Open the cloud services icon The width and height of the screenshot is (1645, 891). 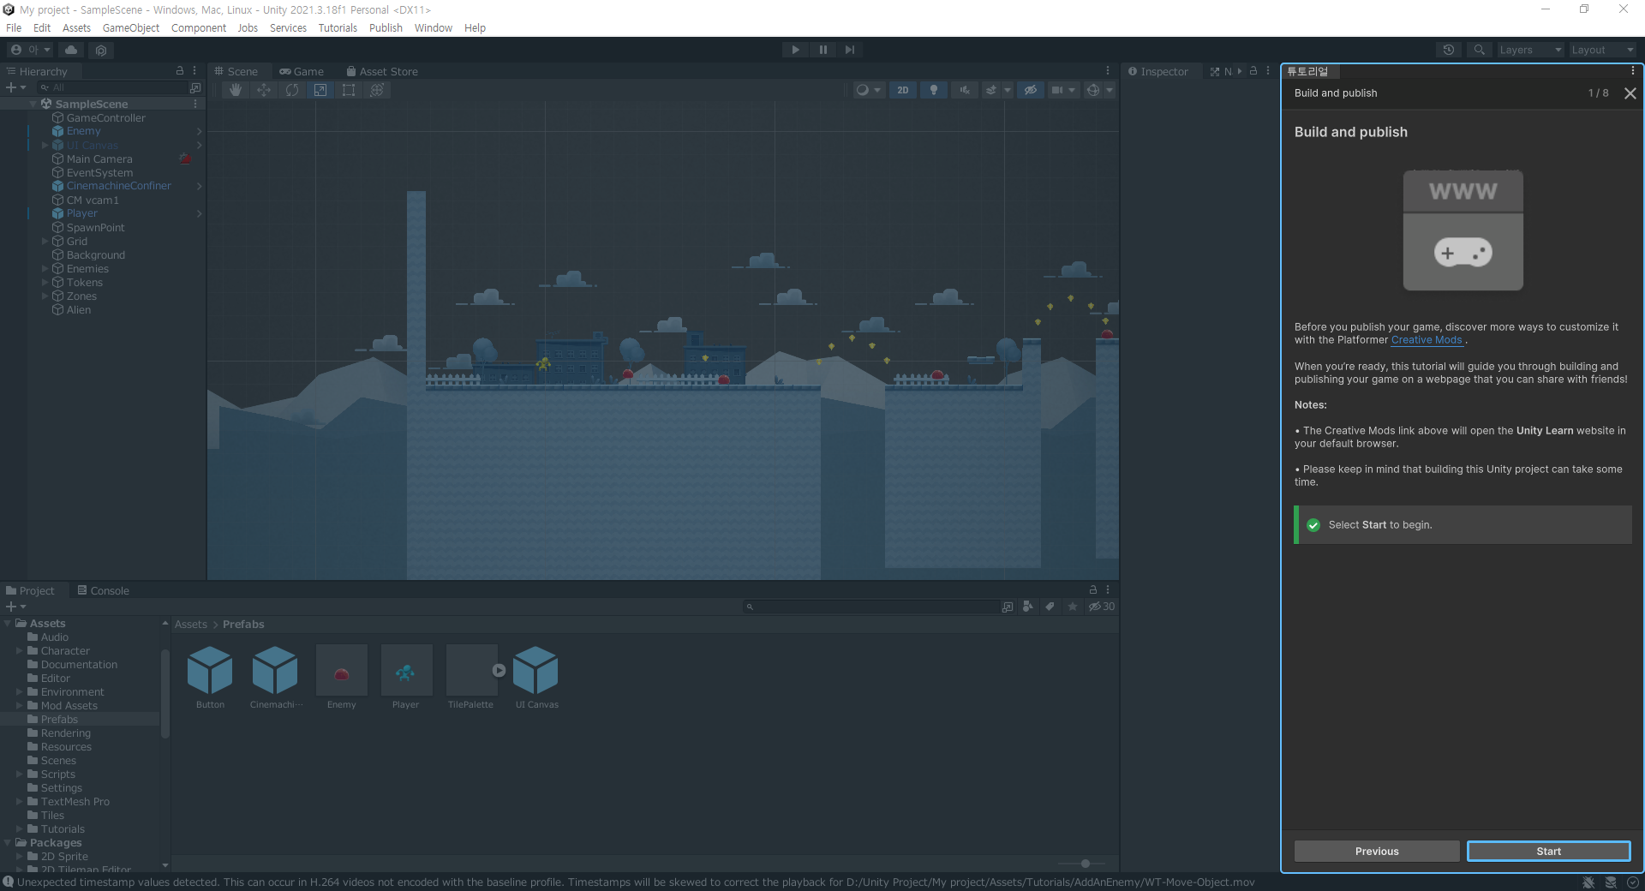71,50
